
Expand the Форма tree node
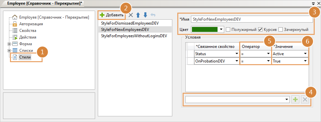coord(9,44)
